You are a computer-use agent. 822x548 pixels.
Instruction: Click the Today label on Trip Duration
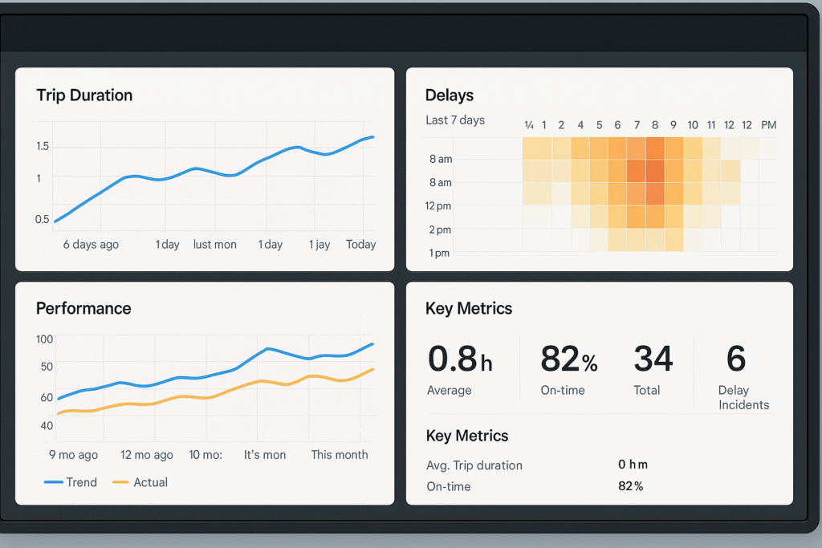(x=360, y=244)
